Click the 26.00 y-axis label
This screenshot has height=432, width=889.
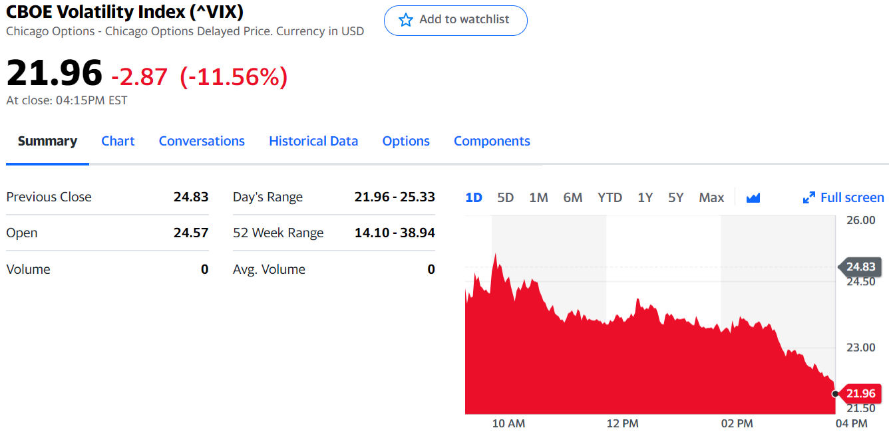point(860,220)
